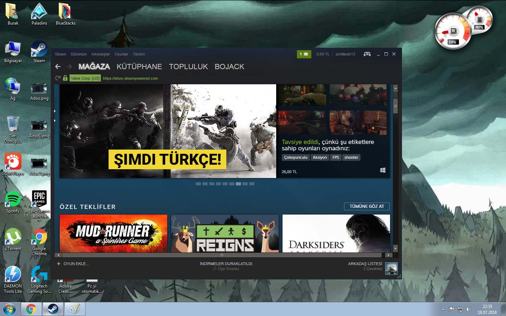Viewport: 506px width, 316px height.
Task: Select the Adsız.png file on the desktop
Action: pos(39,92)
